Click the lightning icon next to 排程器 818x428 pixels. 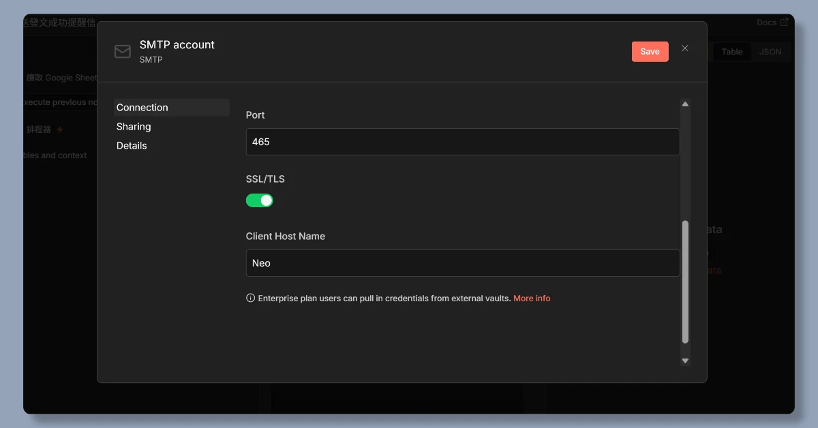(60, 129)
